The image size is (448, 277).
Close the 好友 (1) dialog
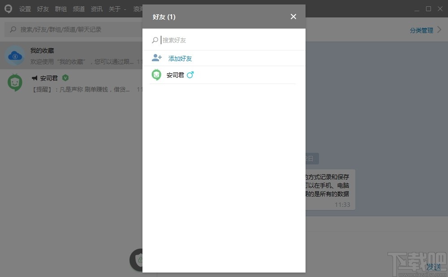(x=293, y=17)
